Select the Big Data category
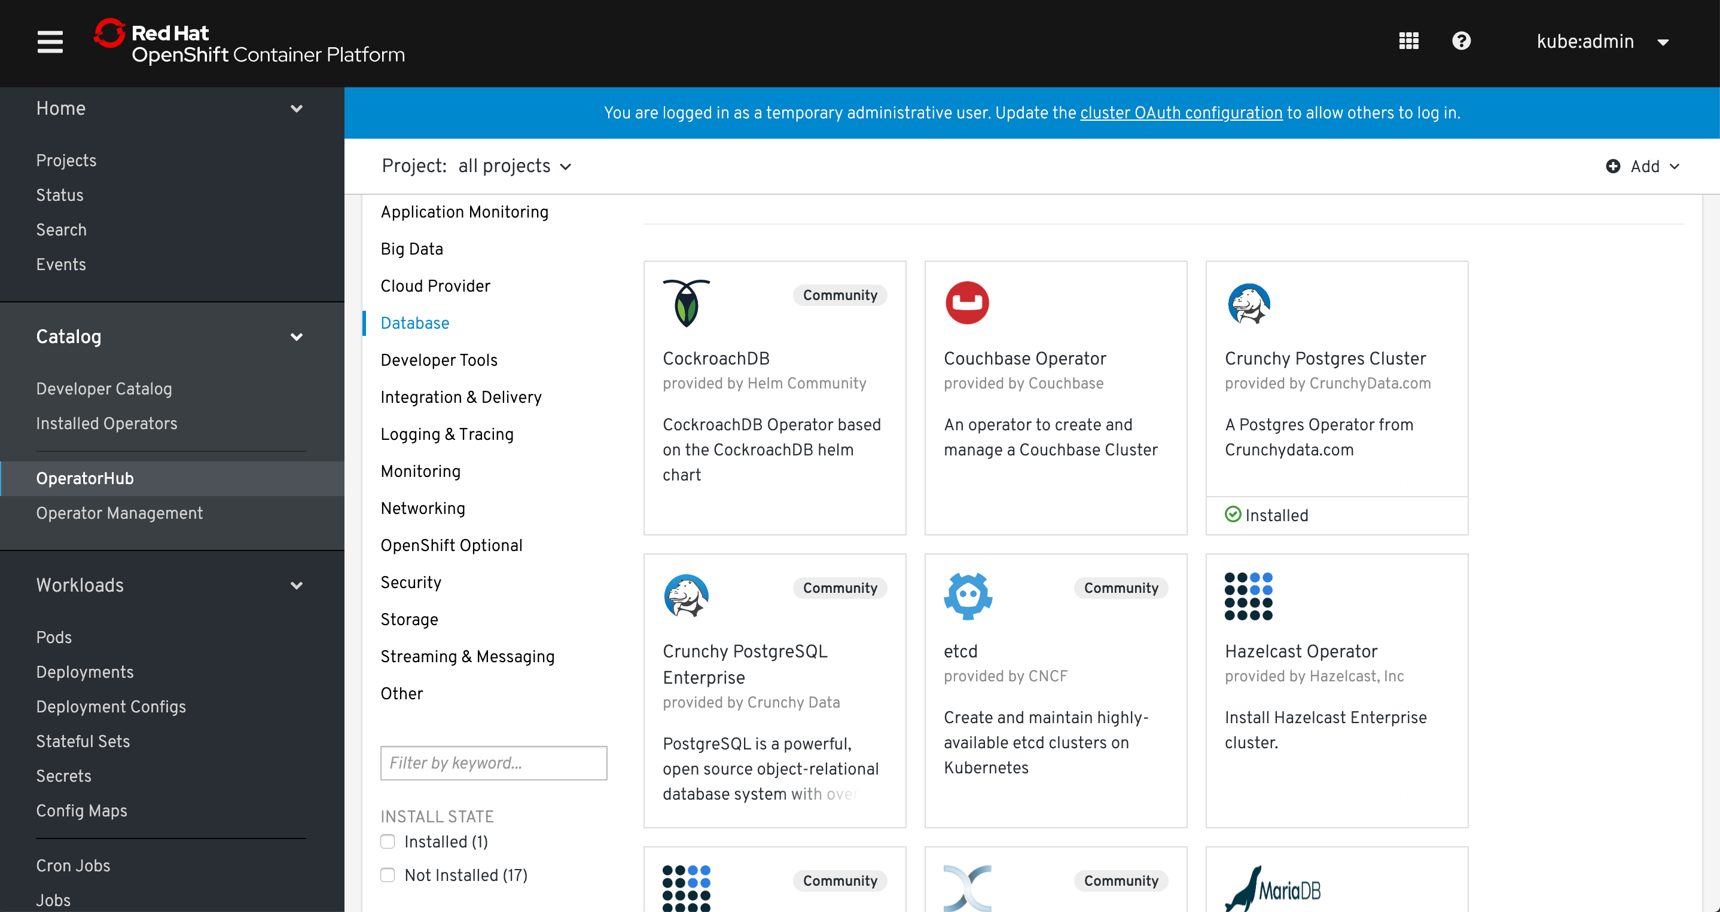The height and width of the screenshot is (912, 1720). [411, 249]
